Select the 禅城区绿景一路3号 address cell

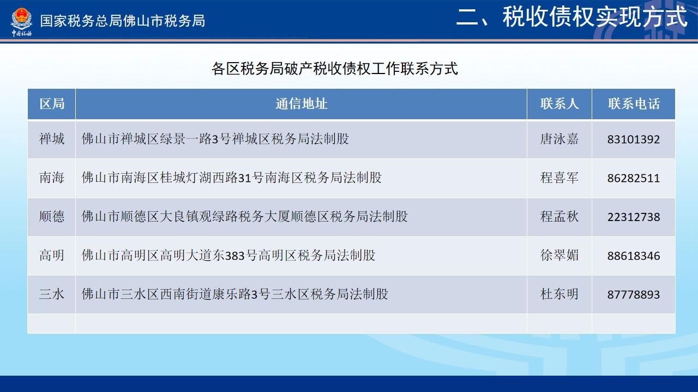302,139
